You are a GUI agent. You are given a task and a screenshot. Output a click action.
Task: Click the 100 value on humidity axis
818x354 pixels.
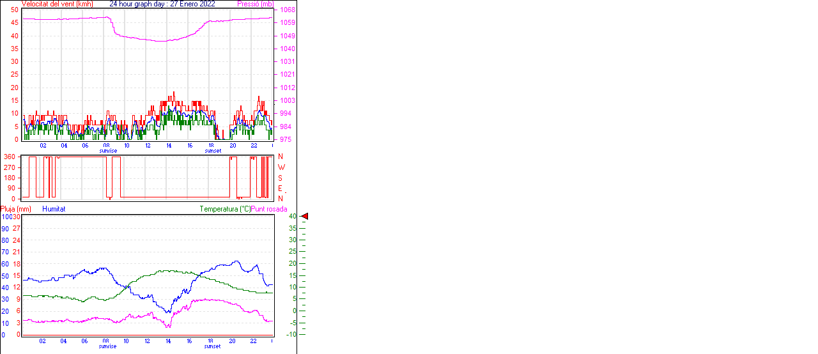click(6, 217)
